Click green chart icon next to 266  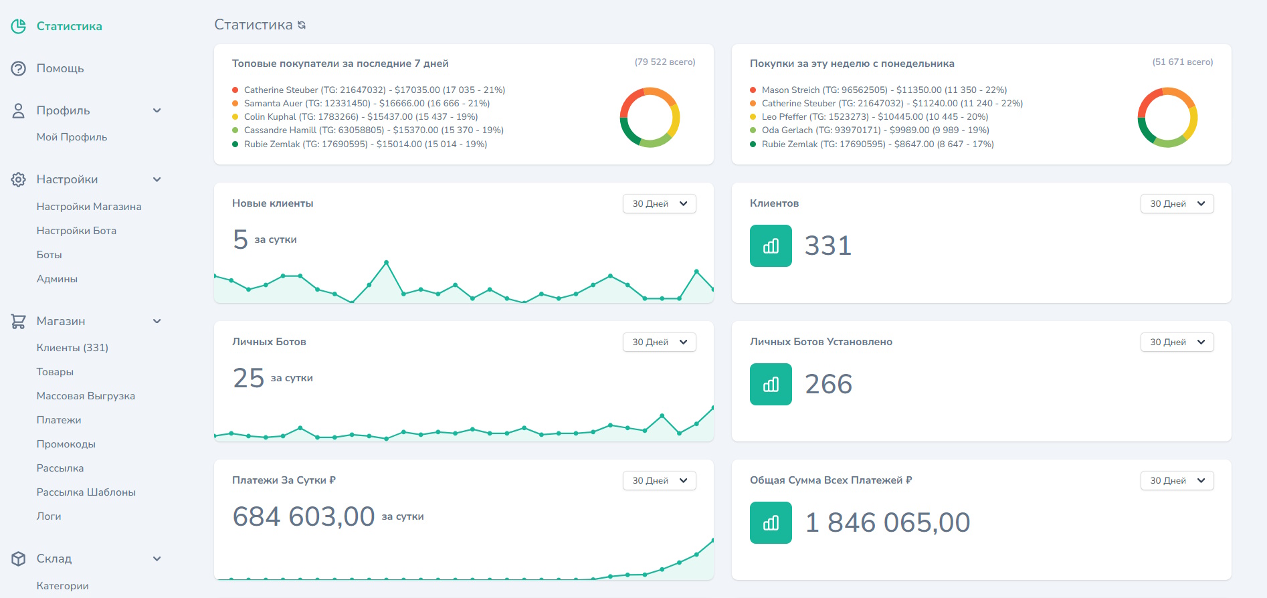771,385
